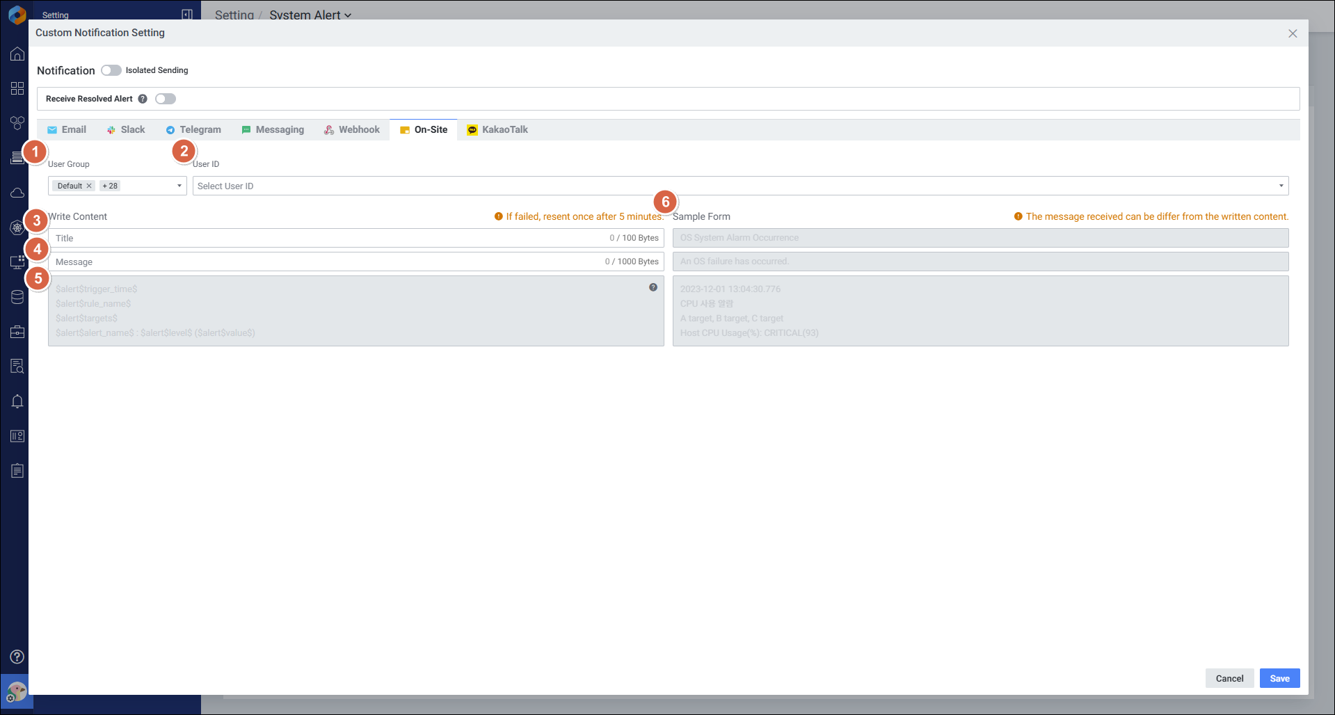Select the Webhook tab

pos(352,130)
